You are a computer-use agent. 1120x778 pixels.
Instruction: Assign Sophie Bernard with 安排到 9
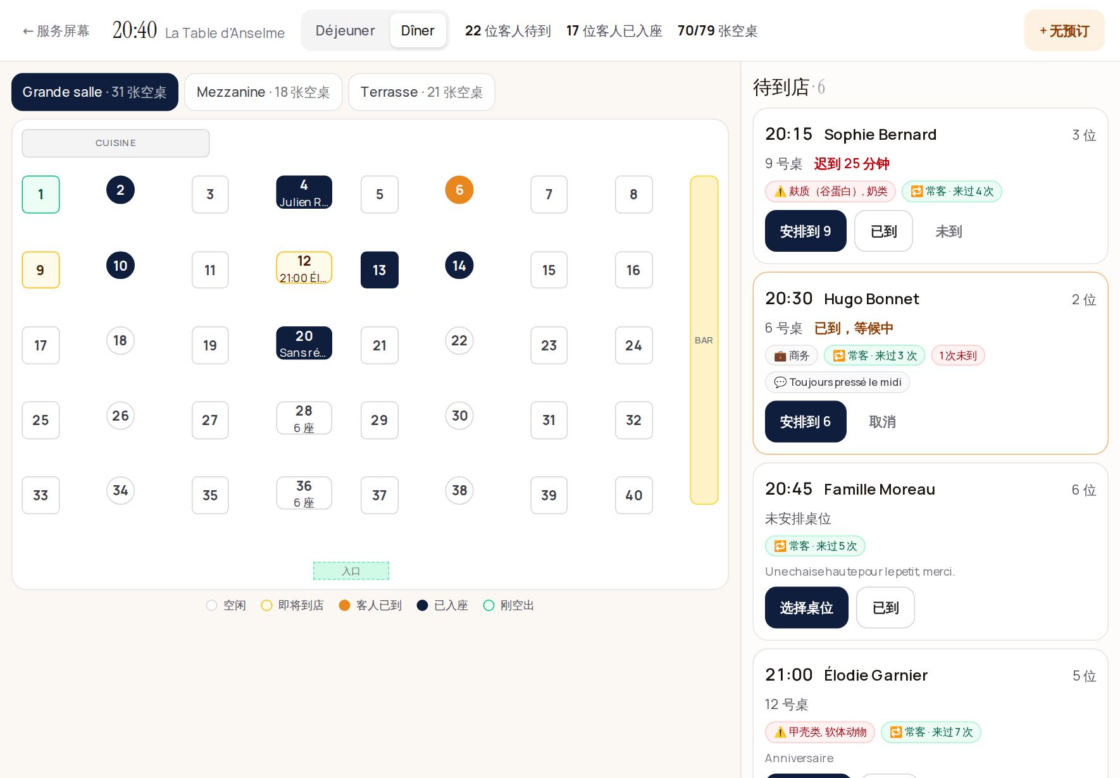click(x=806, y=232)
